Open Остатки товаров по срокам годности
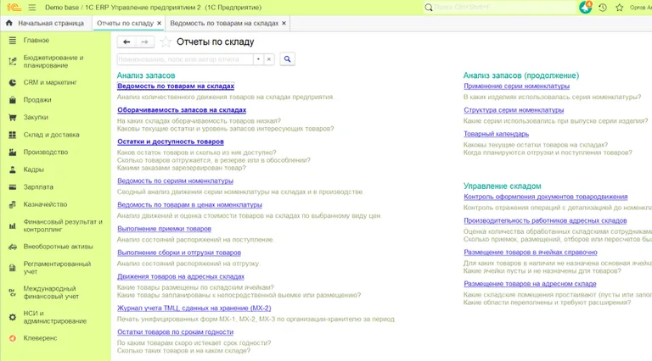This screenshot has height=361, width=652. (175, 332)
